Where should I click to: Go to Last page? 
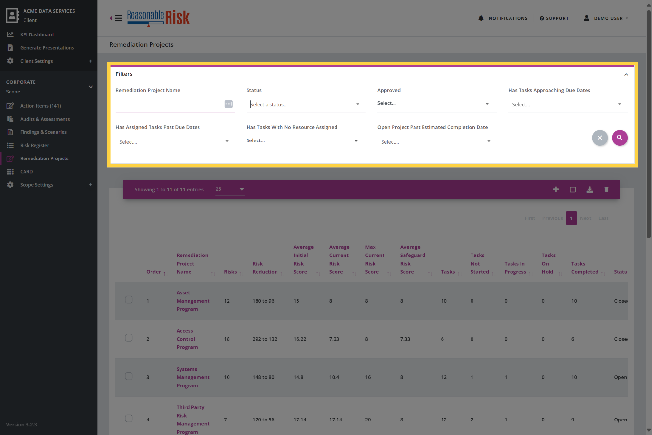(603, 218)
